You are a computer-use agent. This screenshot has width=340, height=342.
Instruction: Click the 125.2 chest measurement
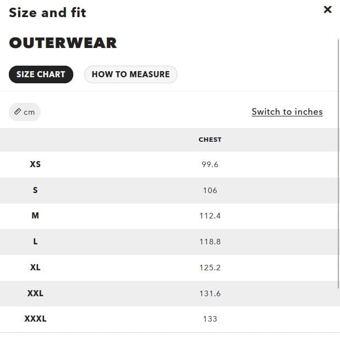point(210,268)
